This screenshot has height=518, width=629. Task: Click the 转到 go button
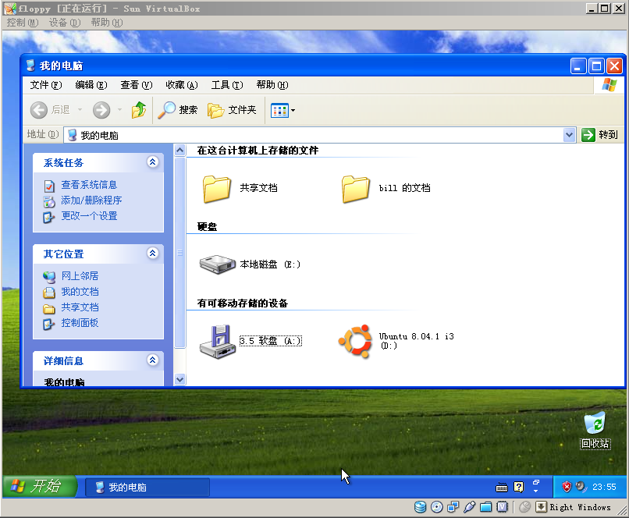599,135
